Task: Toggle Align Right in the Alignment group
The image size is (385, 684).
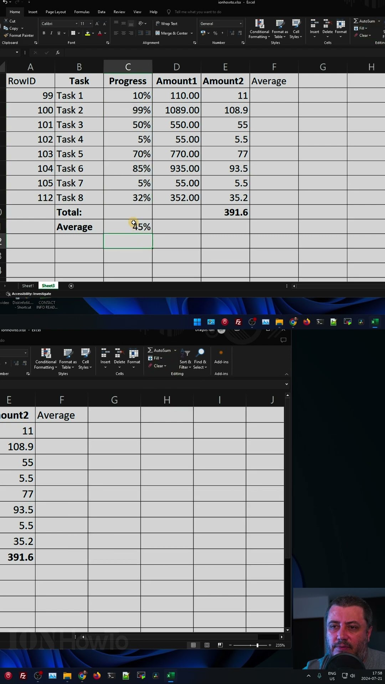Action: [131, 33]
